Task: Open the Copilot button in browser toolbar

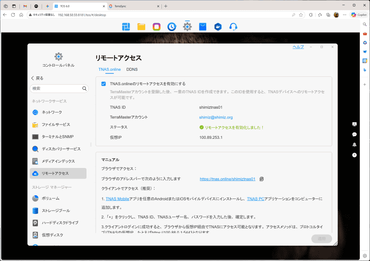Action: [x=359, y=15]
